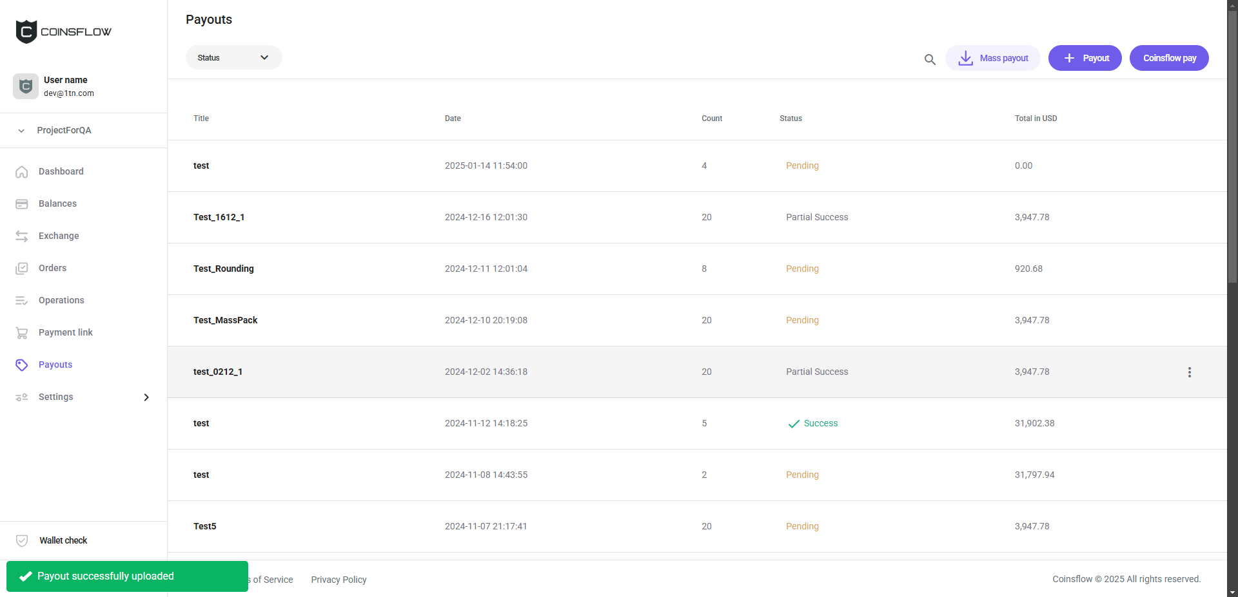
Task: Open the three-dot menu for test_0212_1
Action: tap(1189, 372)
